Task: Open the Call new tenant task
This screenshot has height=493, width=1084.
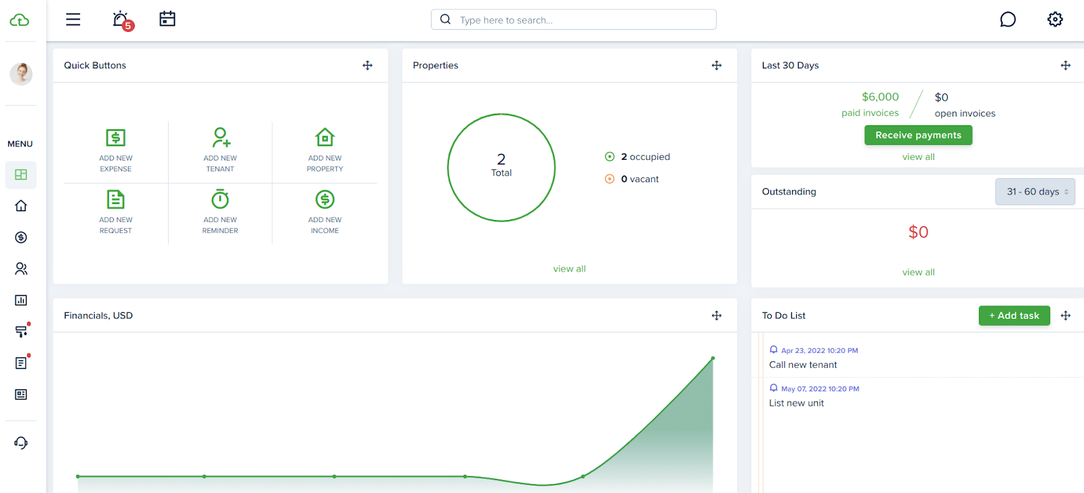Action: pyautogui.click(x=803, y=365)
